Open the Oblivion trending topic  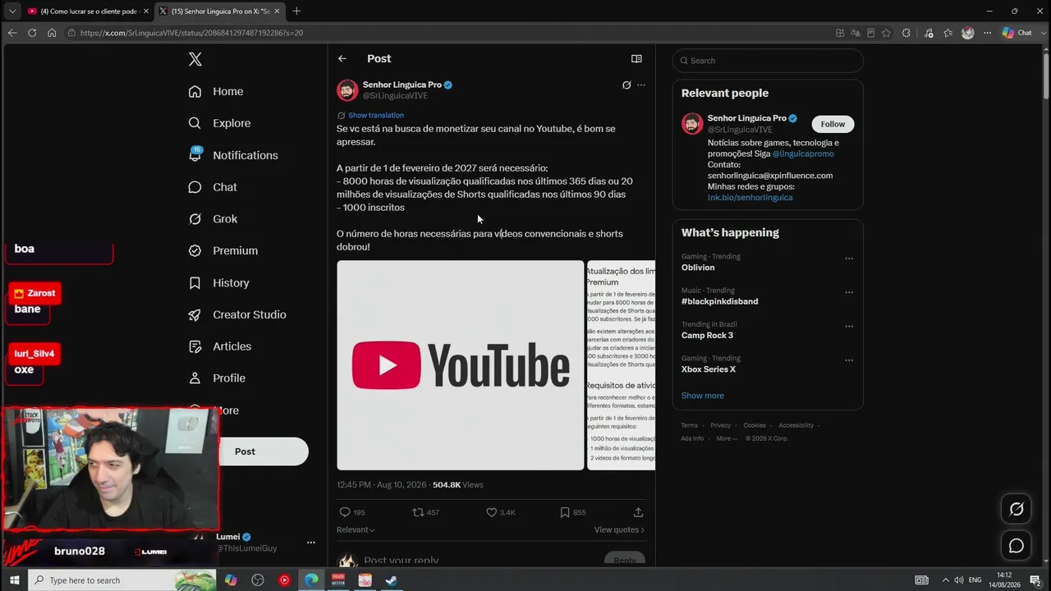coord(698,268)
